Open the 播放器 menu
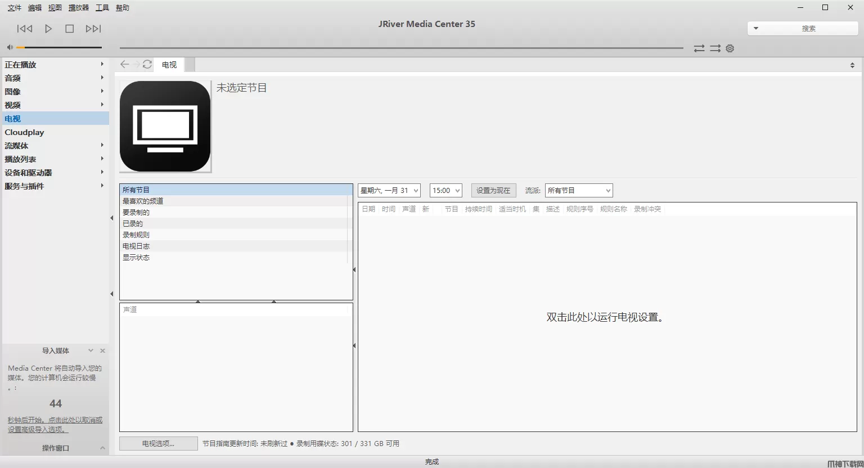This screenshot has height=468, width=864. (79, 8)
